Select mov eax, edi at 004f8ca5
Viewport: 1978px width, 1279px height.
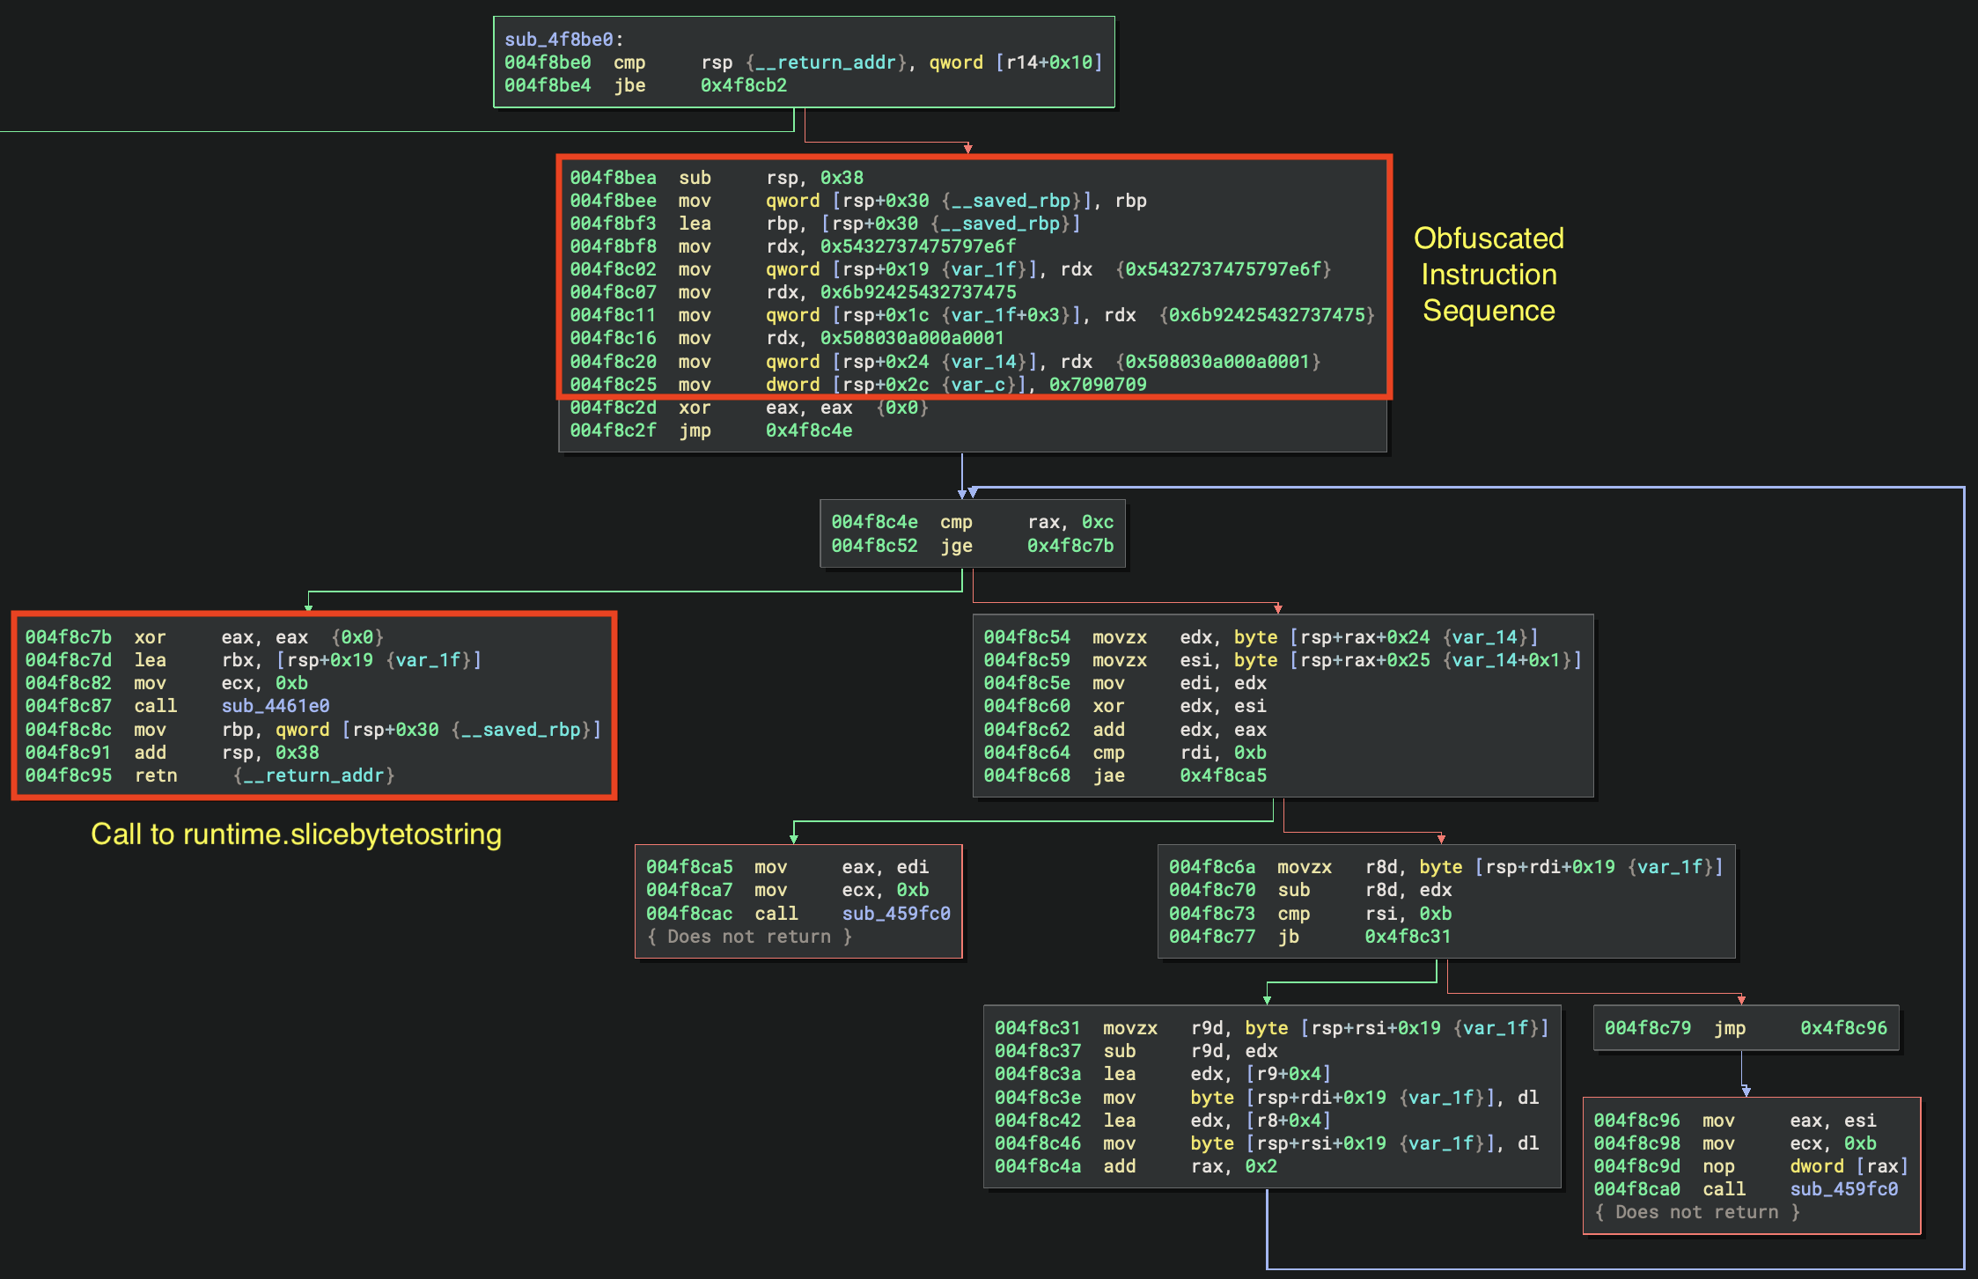click(787, 867)
